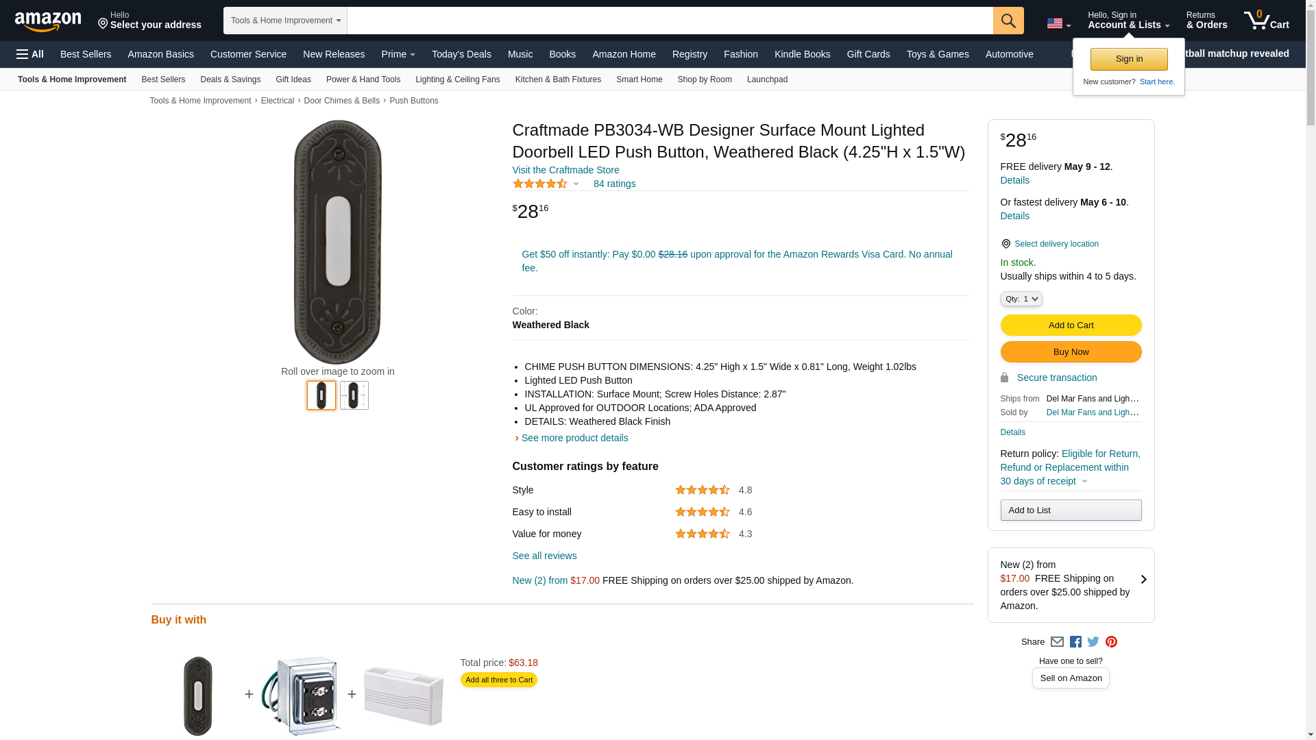
Task: Expand the return policy details chevron
Action: point(1084,481)
